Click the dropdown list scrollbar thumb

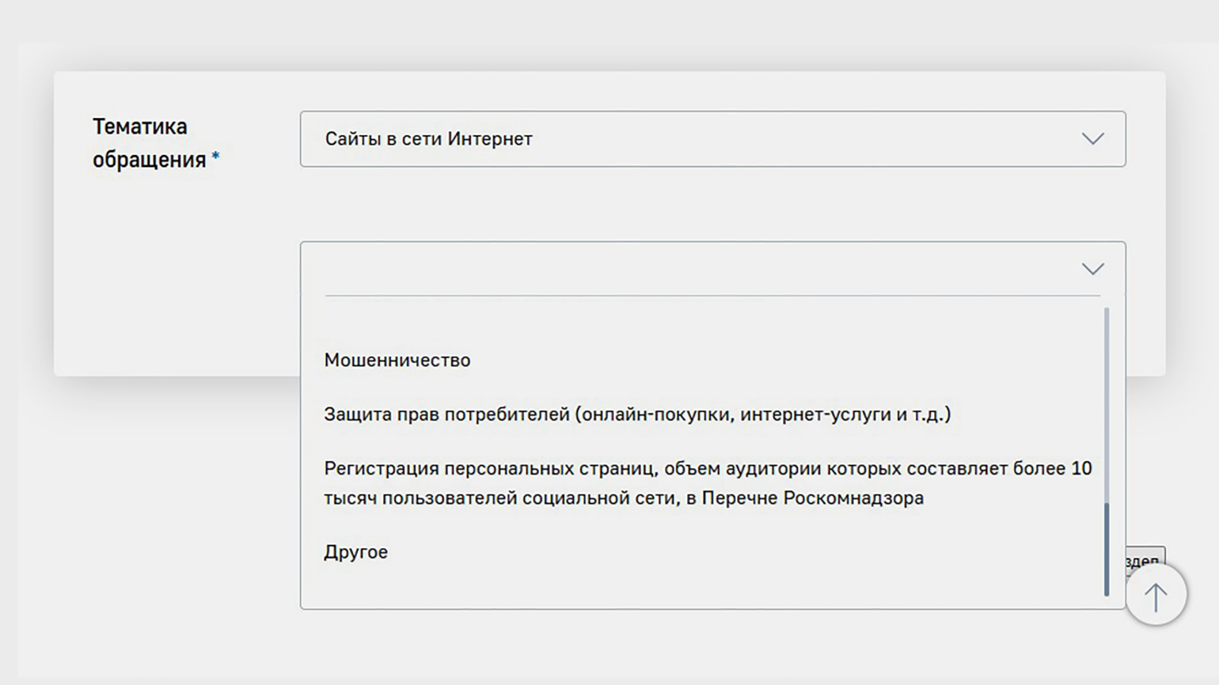[x=1106, y=549]
